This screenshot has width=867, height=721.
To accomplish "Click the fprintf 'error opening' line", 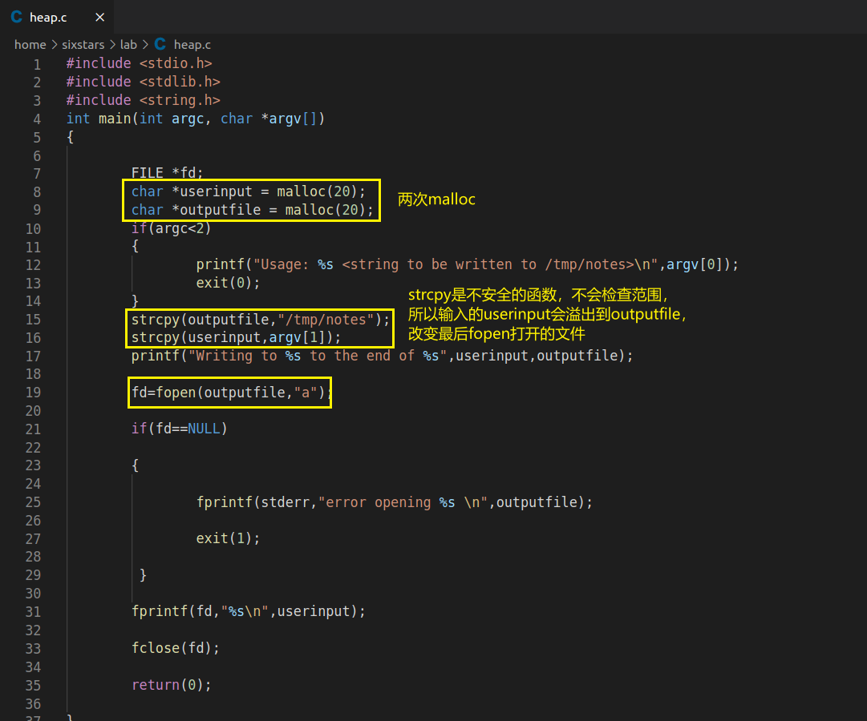I will 395,502.
